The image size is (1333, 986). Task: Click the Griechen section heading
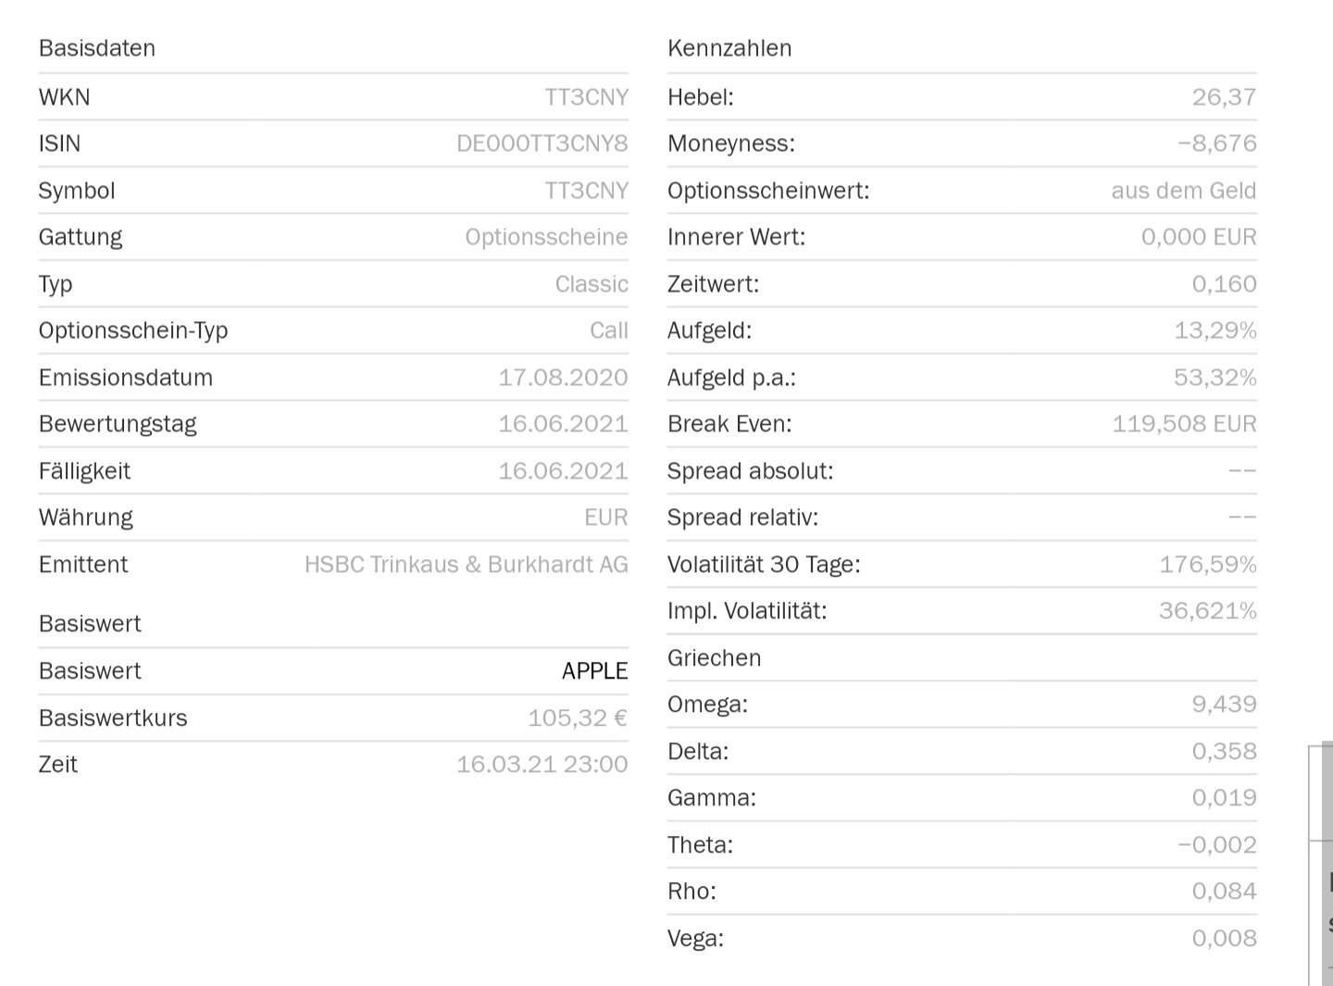tap(714, 658)
